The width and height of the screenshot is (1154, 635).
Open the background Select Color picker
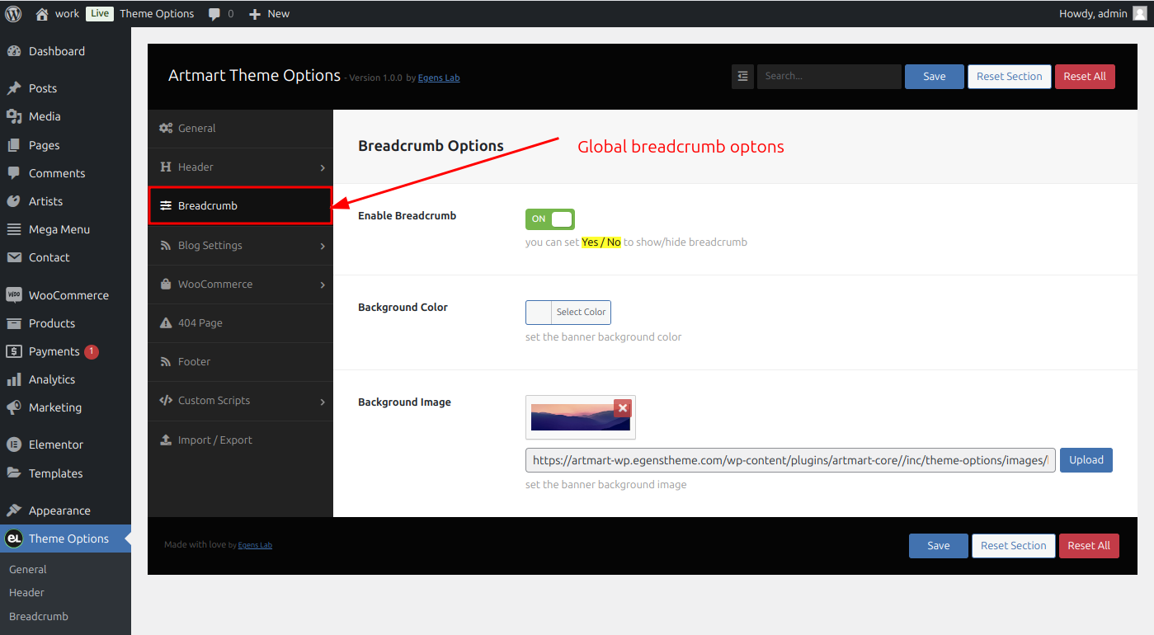pos(568,313)
